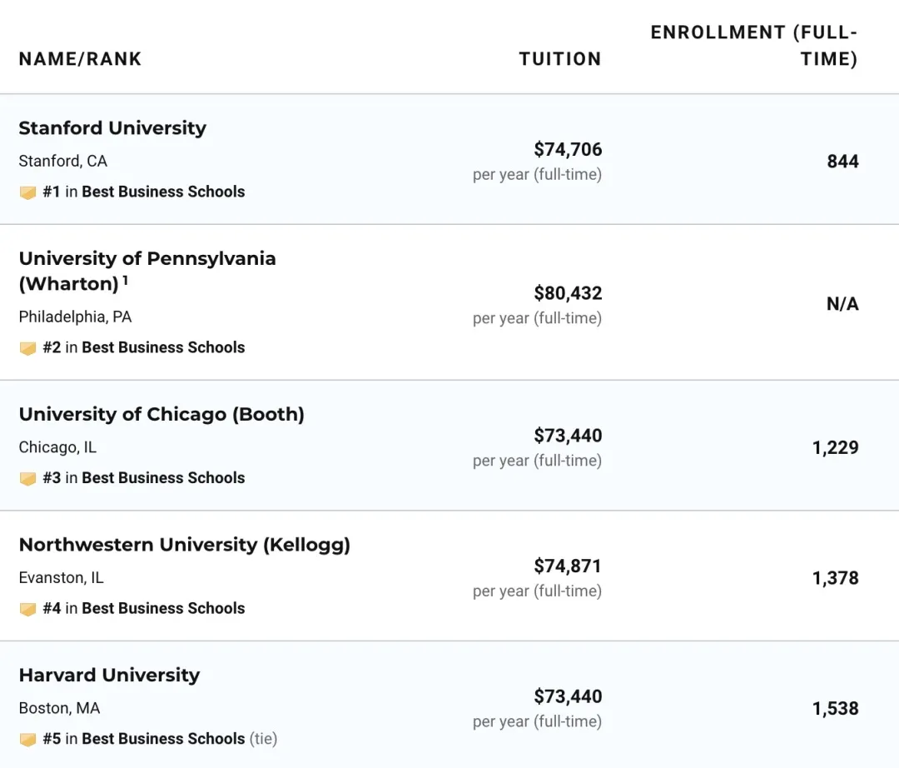Select University of Chicago (Booth) name
899x768 pixels.
(161, 415)
